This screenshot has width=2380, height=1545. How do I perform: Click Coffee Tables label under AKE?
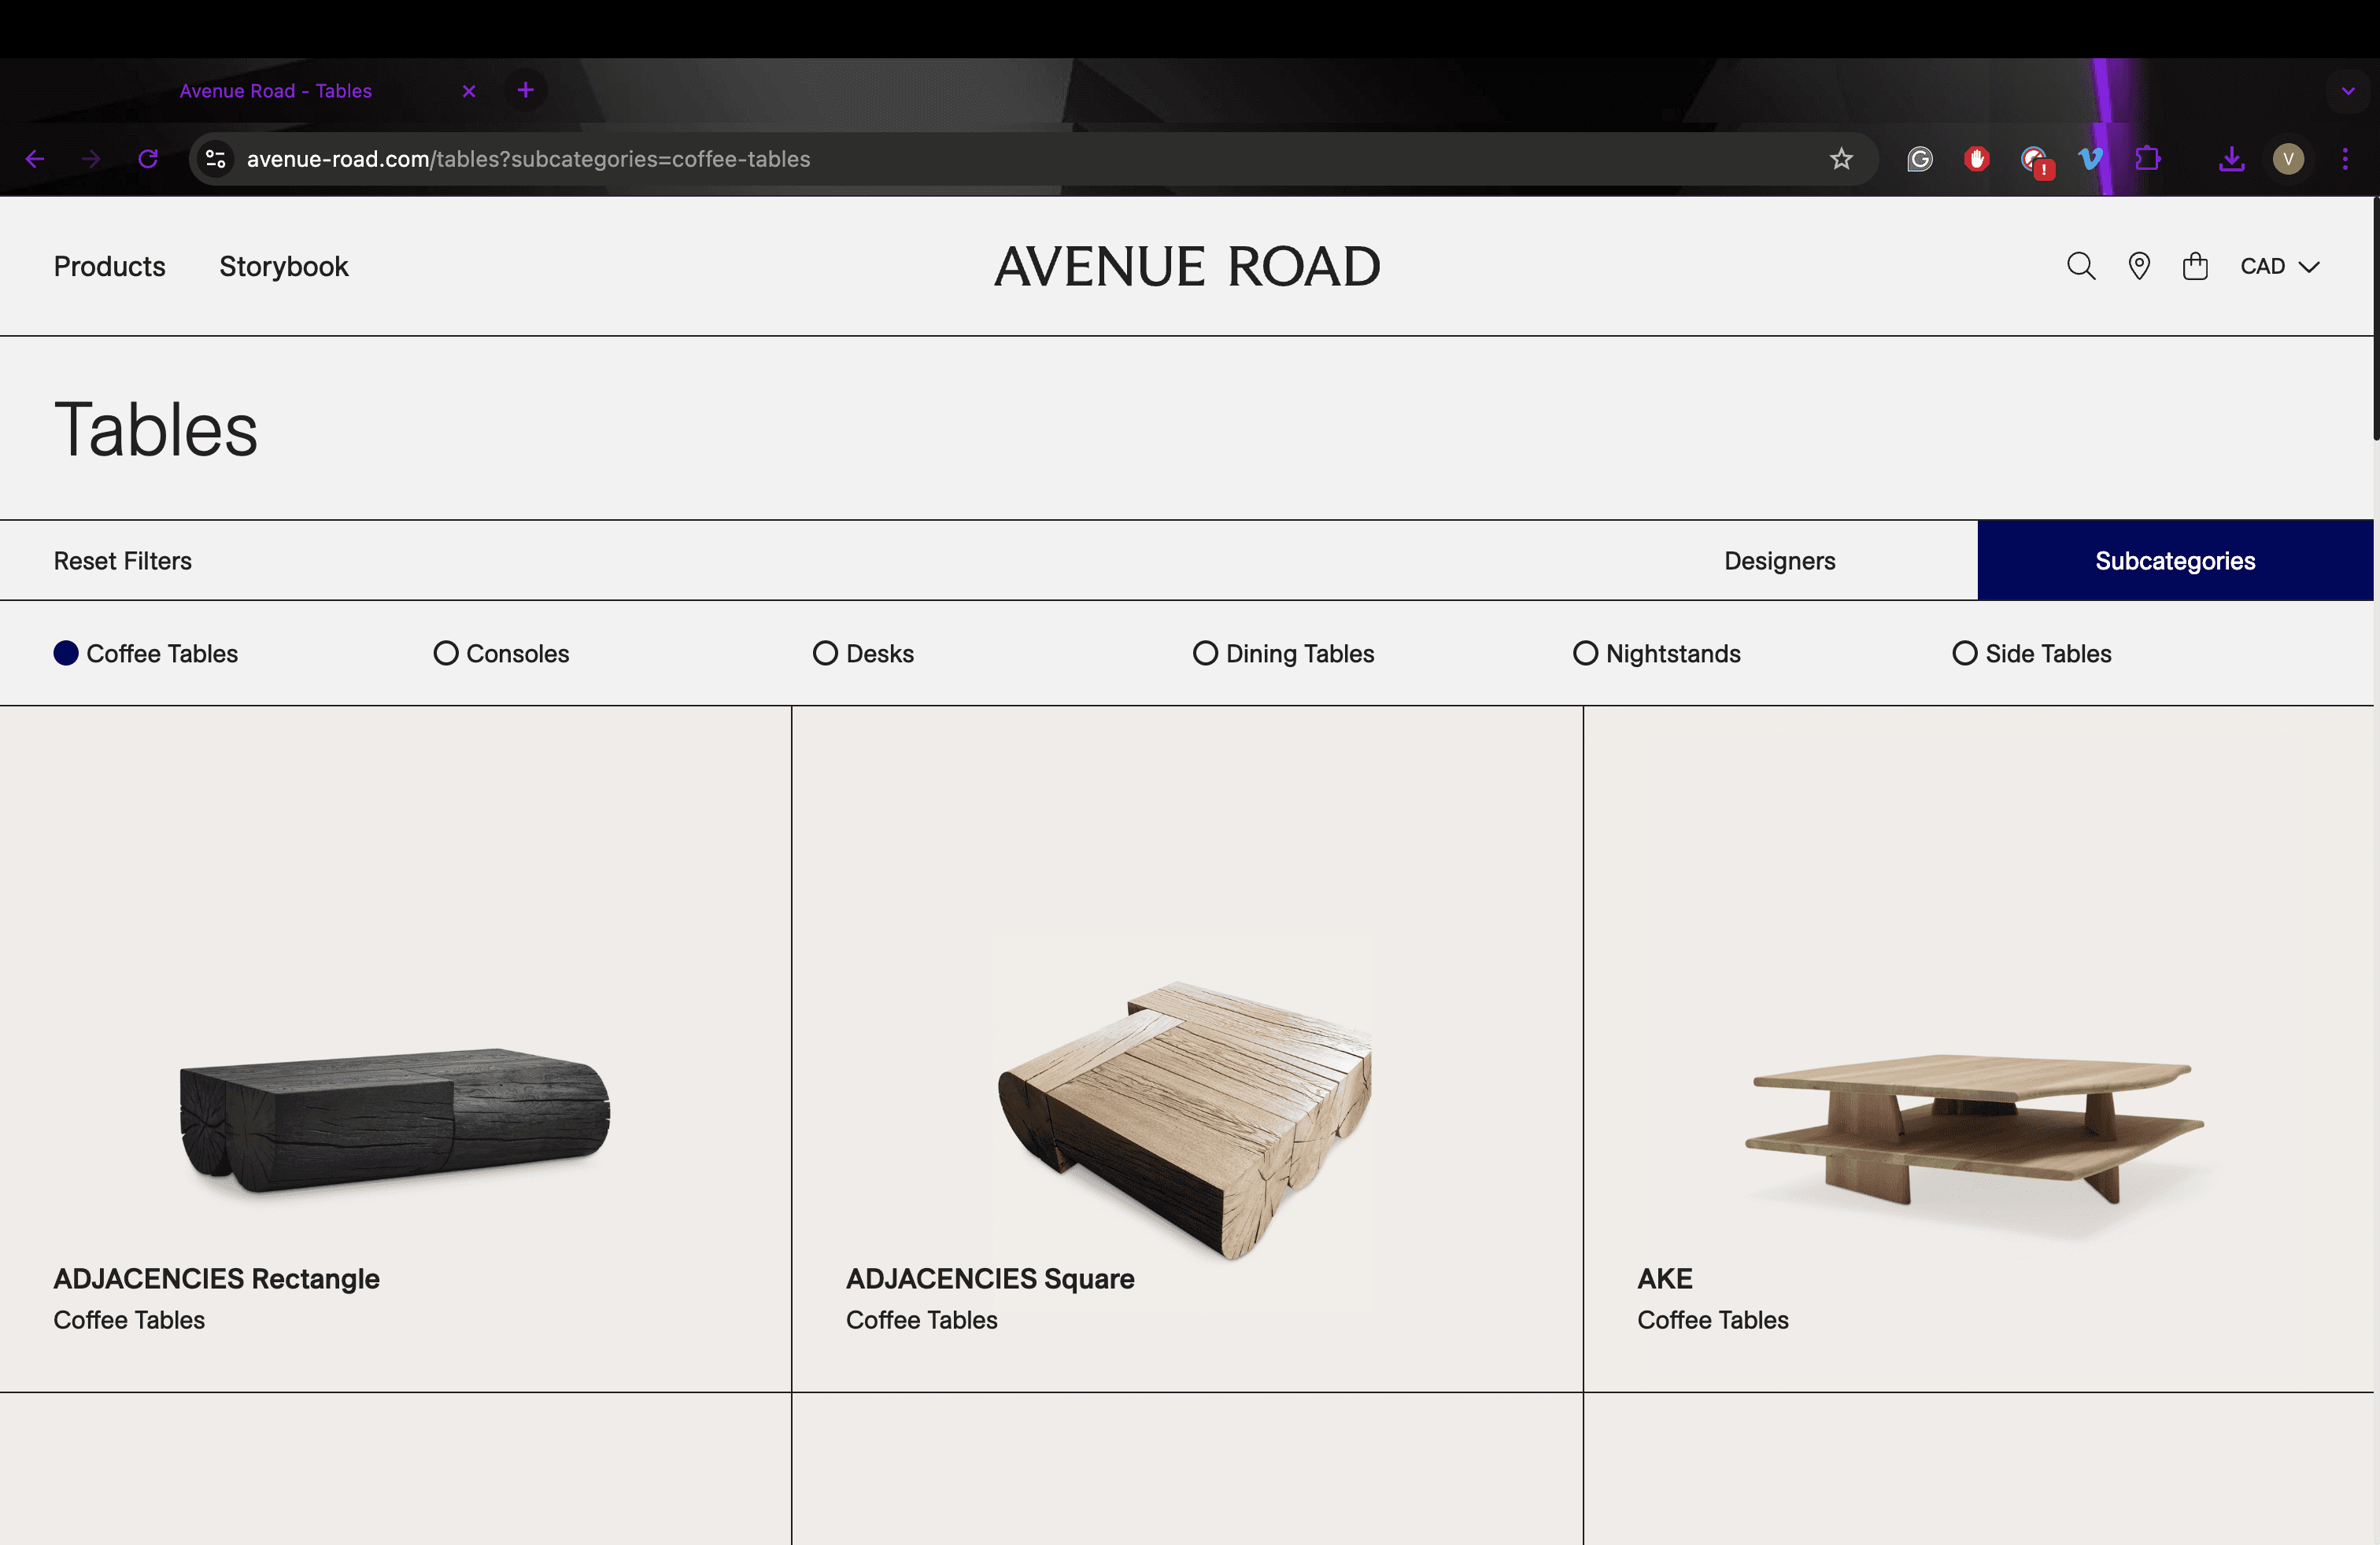pos(1713,1320)
